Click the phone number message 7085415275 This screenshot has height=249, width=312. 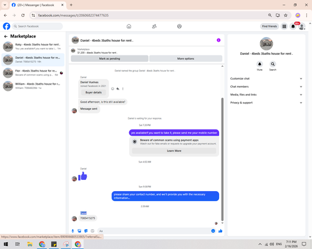pos(87,218)
